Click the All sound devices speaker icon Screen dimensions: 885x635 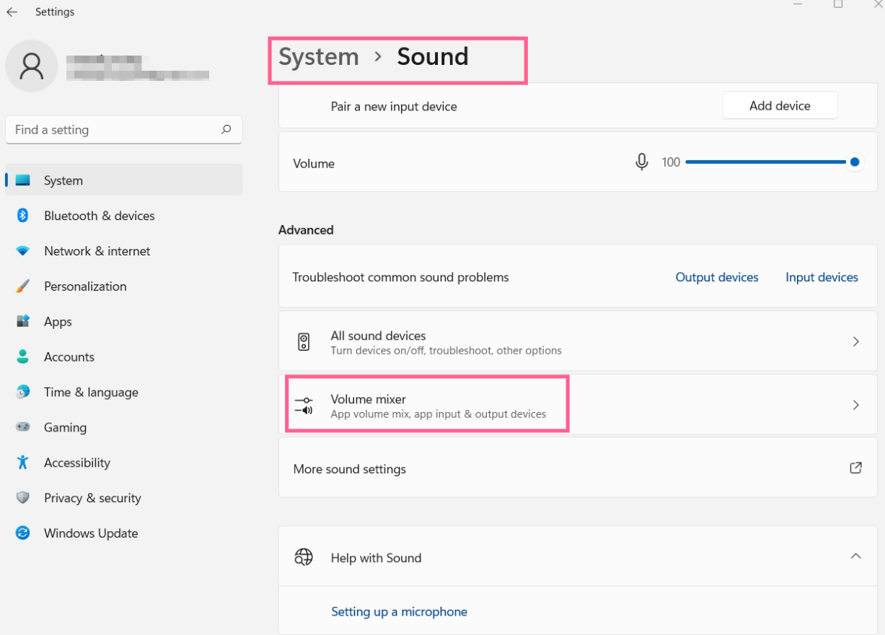pyautogui.click(x=304, y=342)
